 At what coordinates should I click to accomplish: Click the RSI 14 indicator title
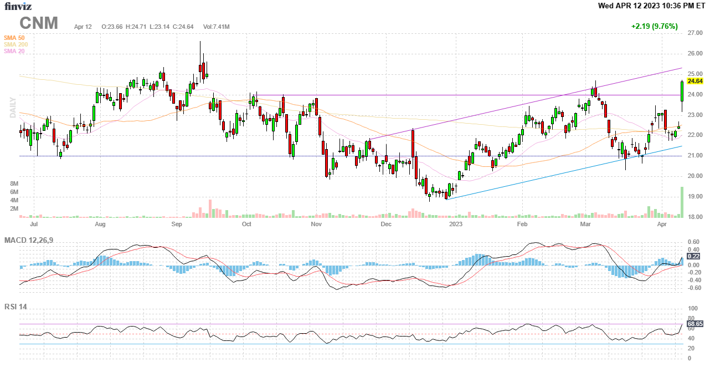coord(16,308)
